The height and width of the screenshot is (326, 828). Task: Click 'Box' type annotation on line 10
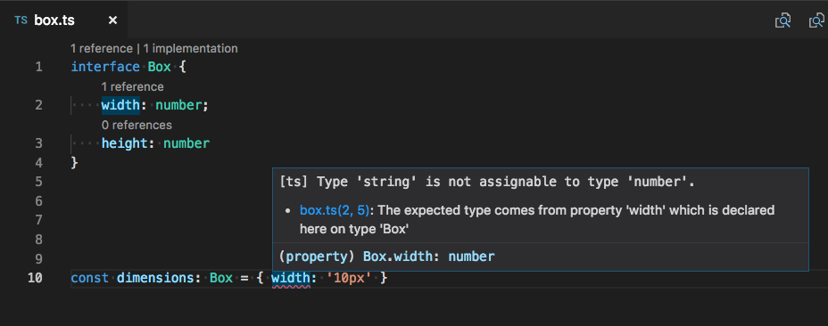221,278
